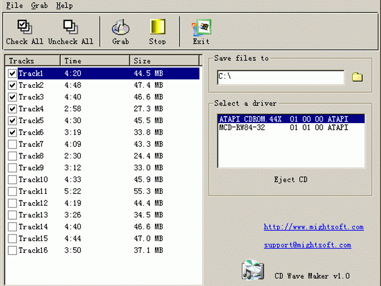Check the Track14 checkbox
381x286 pixels.
(12, 227)
